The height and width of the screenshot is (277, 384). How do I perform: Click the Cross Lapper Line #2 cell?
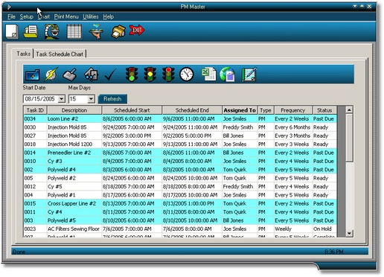(x=74, y=203)
